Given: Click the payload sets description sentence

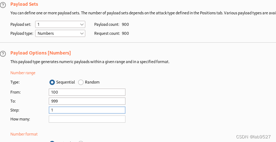Looking at the screenshot, I should click(x=143, y=13).
